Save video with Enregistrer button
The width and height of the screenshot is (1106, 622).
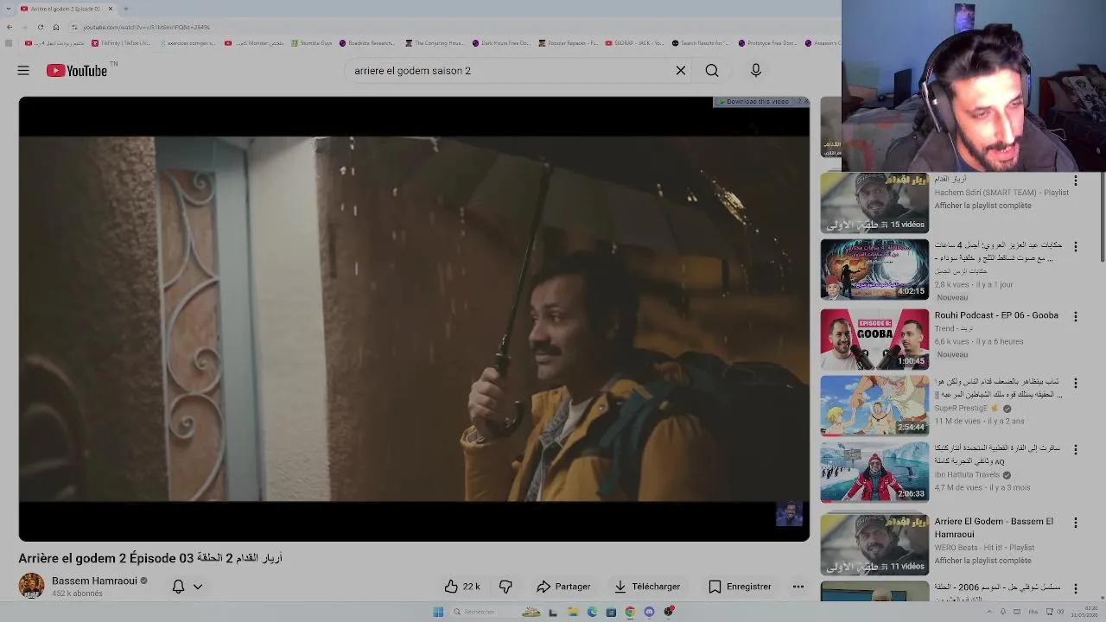(740, 587)
